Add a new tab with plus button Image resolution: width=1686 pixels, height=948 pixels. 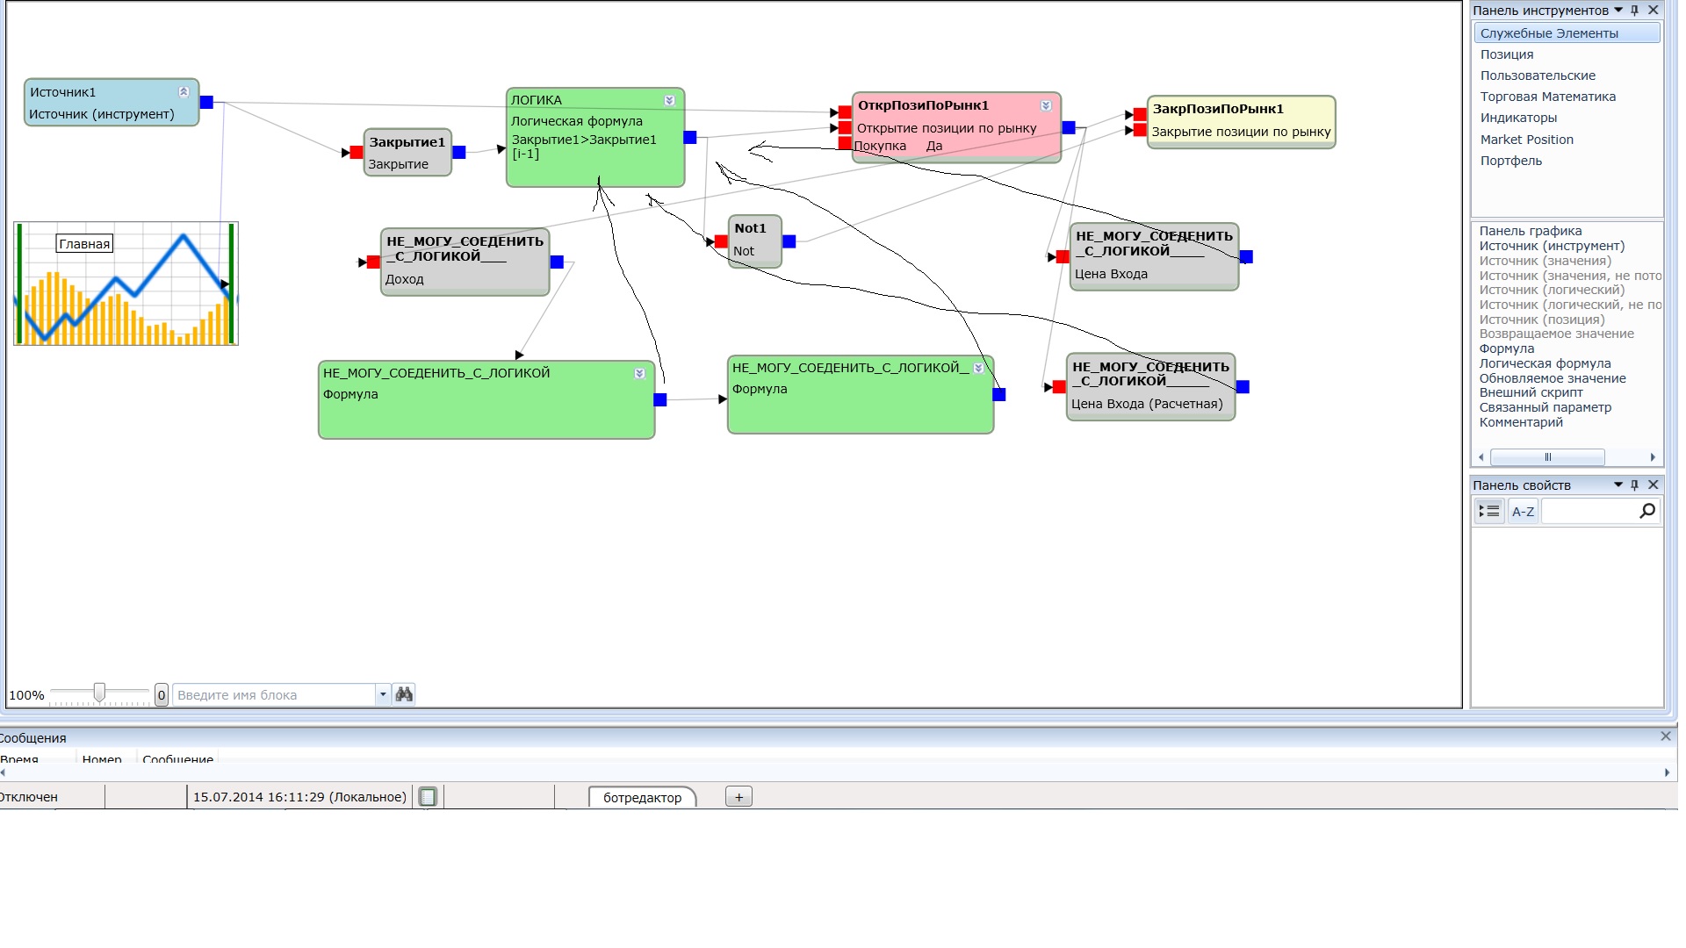739,797
